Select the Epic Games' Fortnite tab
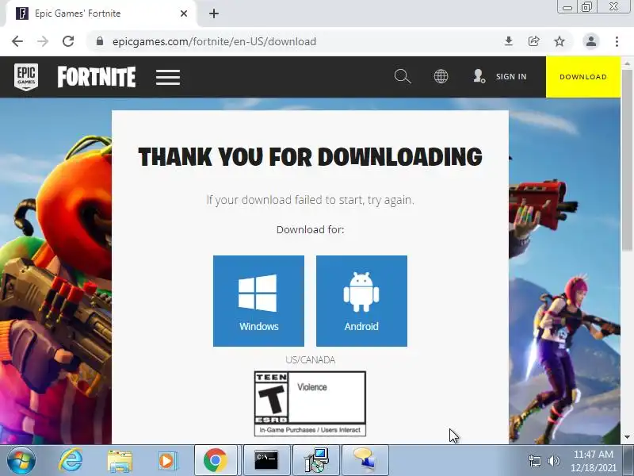Image resolution: width=634 pixels, height=476 pixels. pyautogui.click(x=101, y=13)
